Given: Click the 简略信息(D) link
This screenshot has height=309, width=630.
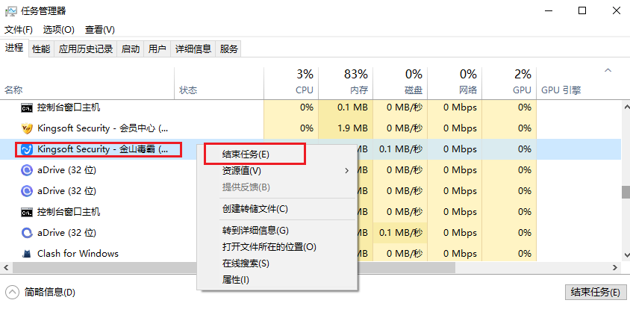Looking at the screenshot, I should [49, 293].
